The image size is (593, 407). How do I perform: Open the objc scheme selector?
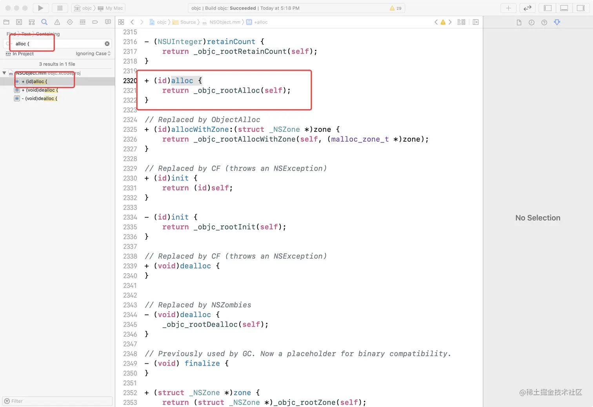[x=83, y=8]
